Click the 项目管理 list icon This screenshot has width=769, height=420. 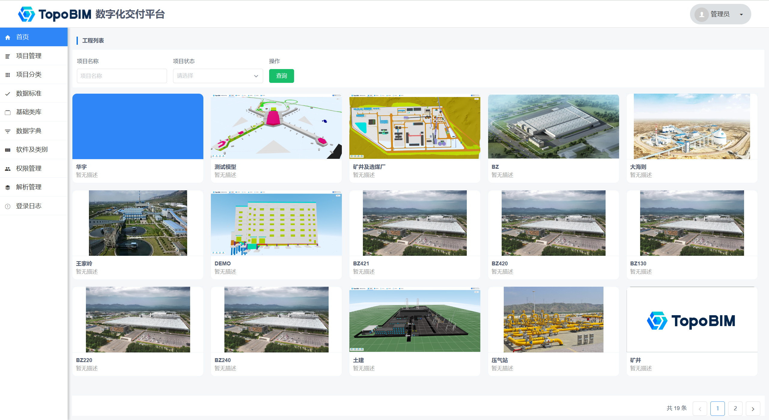point(8,56)
